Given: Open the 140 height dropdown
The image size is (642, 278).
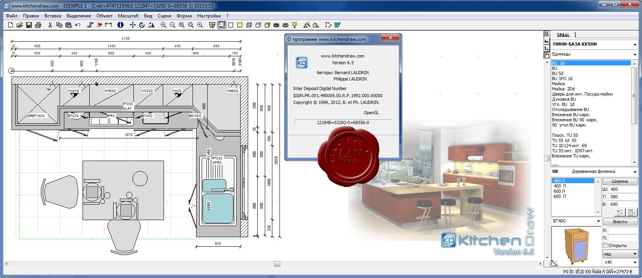Looking at the screenshot, I should tap(635, 262).
